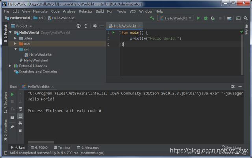Viewport: 252px width, 158px height.
Task: Click the green inspection checkmark in editor
Action: tap(241, 31)
